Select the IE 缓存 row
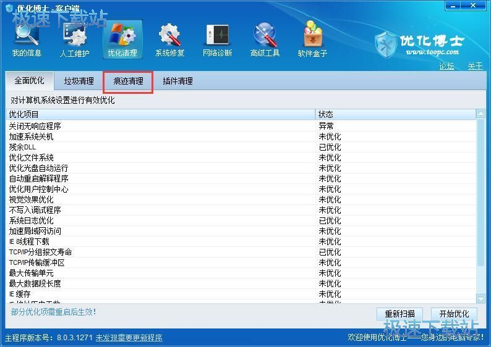 [241, 294]
